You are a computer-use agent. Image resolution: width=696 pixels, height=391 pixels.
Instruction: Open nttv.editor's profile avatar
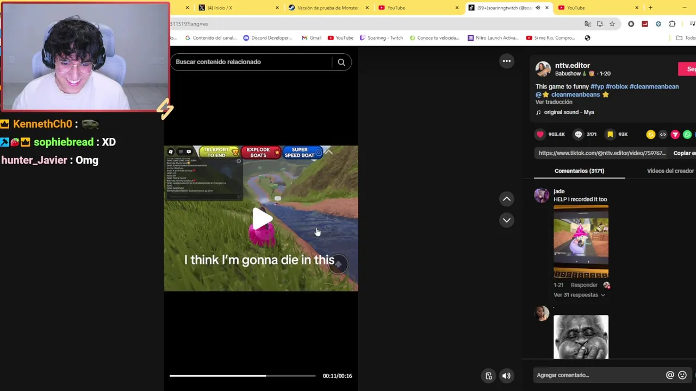coord(543,69)
